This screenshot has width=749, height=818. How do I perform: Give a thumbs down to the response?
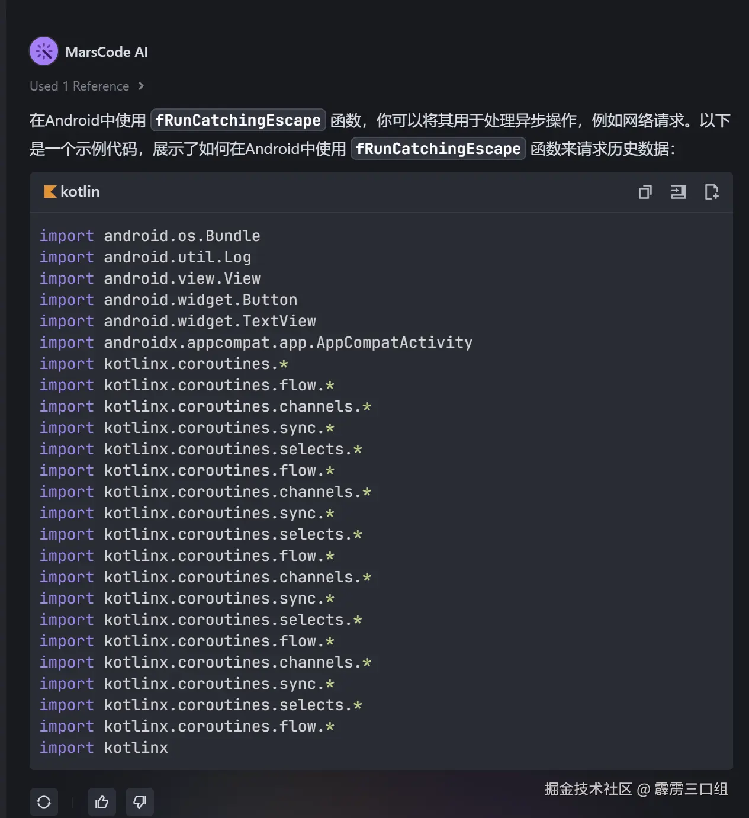(x=139, y=801)
